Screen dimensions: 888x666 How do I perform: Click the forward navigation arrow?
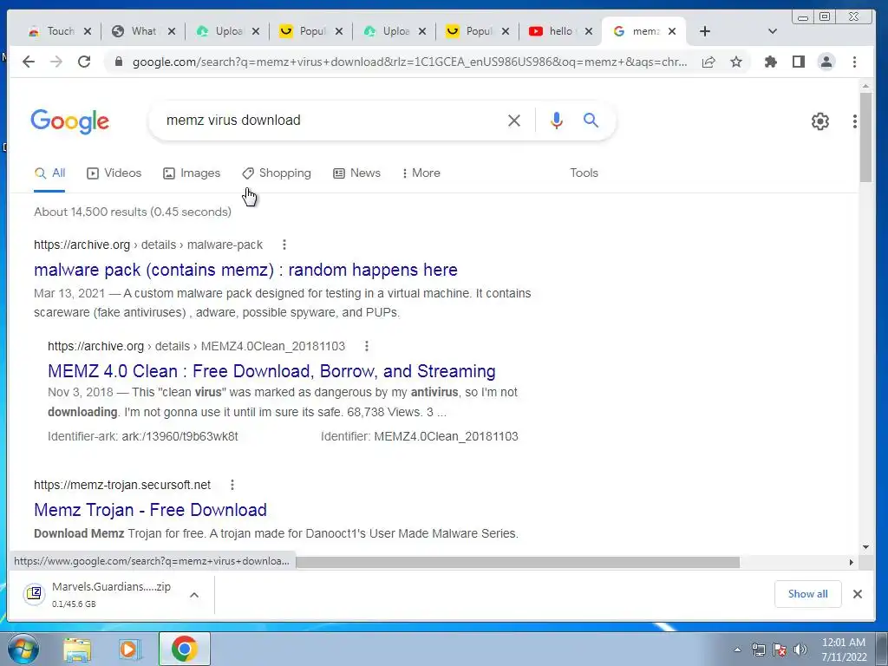(56, 62)
